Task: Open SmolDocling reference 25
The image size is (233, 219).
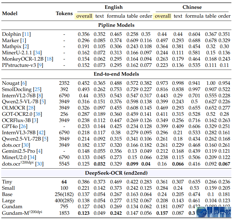Action: tap(37, 89)
